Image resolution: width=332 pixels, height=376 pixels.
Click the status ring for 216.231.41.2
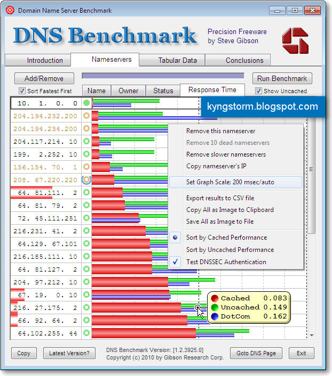[x=86, y=231]
